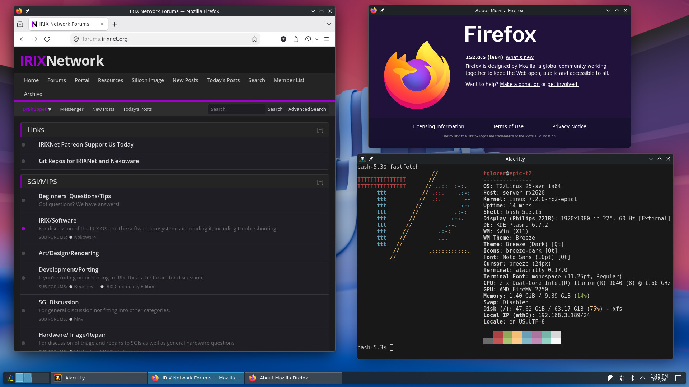The height and width of the screenshot is (387, 689).
Task: Open Resources in the site navigation
Action: point(111,80)
